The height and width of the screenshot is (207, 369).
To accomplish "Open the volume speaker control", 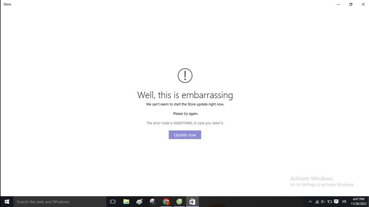I will tap(323, 202).
